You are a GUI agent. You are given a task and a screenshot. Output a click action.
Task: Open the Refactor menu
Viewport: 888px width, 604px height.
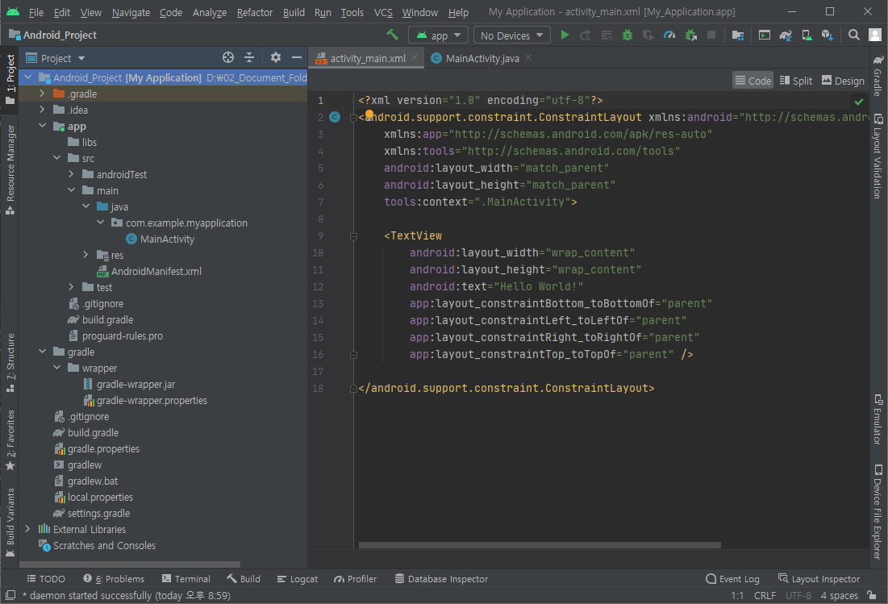(x=254, y=12)
